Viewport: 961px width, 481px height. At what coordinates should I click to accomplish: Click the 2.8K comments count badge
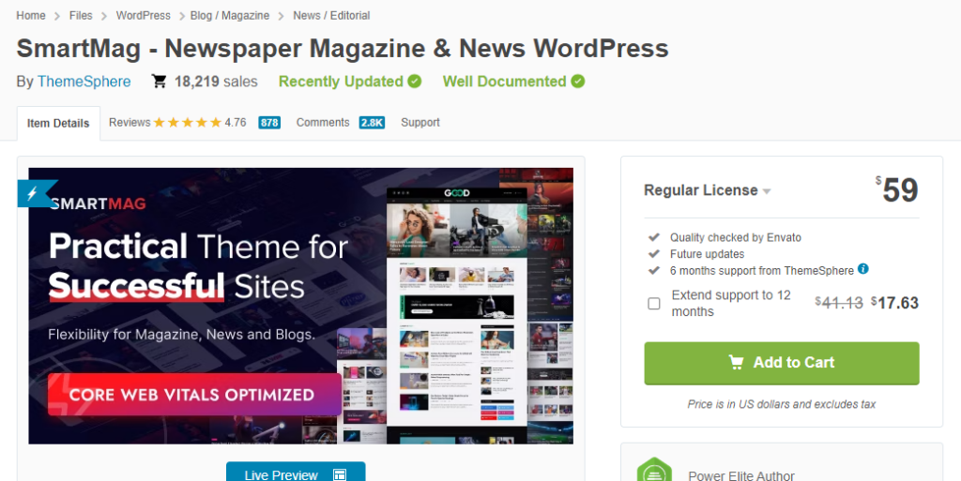(x=372, y=123)
